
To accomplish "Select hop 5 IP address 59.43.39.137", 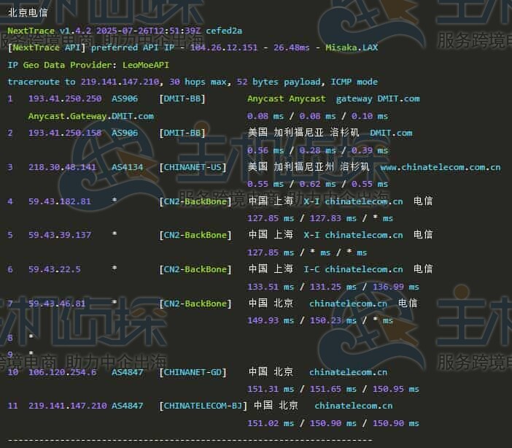I will pos(60,235).
